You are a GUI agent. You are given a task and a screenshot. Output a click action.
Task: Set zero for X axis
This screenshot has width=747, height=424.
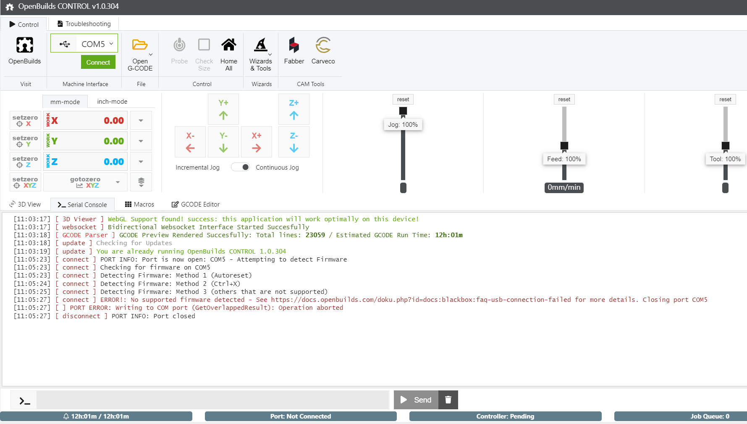(x=25, y=120)
